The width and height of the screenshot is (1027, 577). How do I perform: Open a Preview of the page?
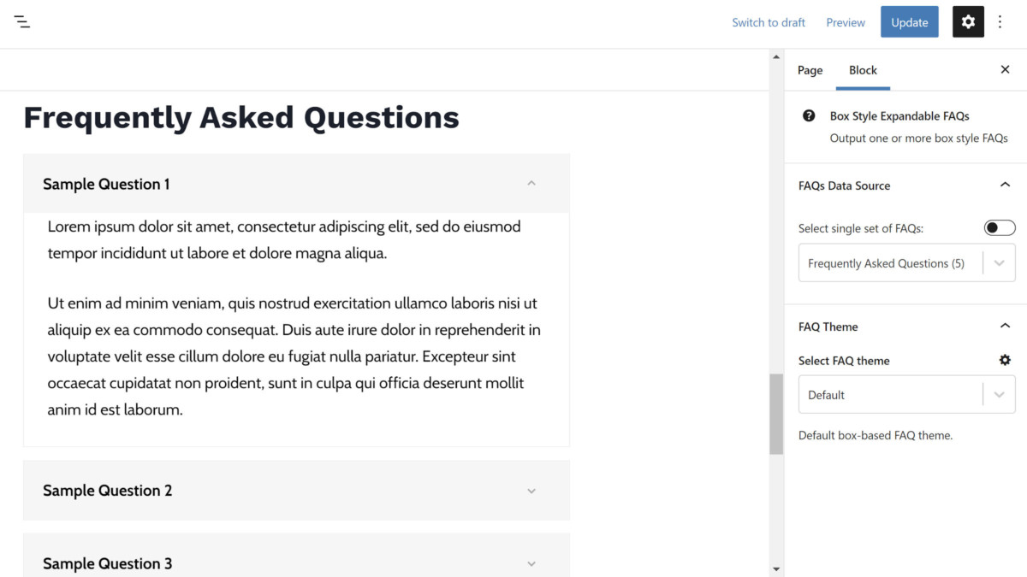point(845,22)
